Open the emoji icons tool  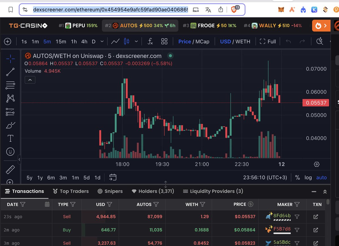pyautogui.click(x=10, y=152)
